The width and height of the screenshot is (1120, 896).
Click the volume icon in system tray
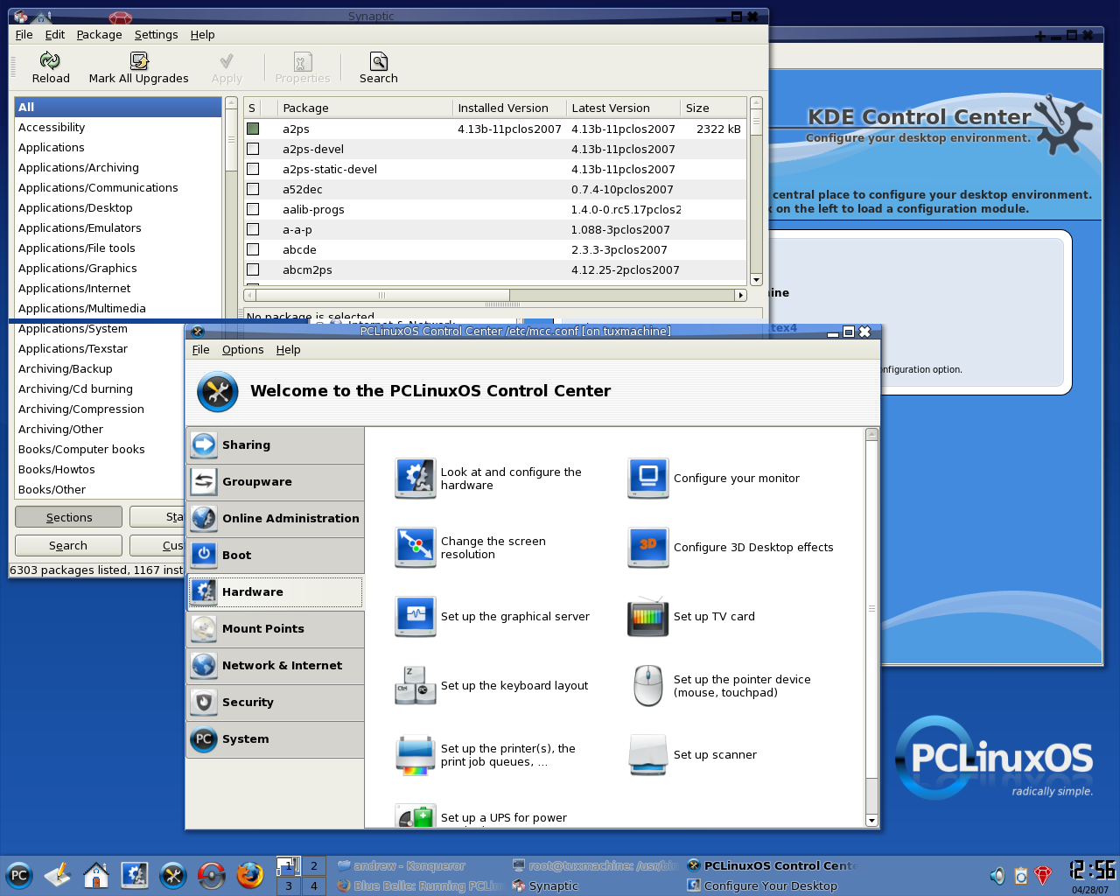pos(997,875)
